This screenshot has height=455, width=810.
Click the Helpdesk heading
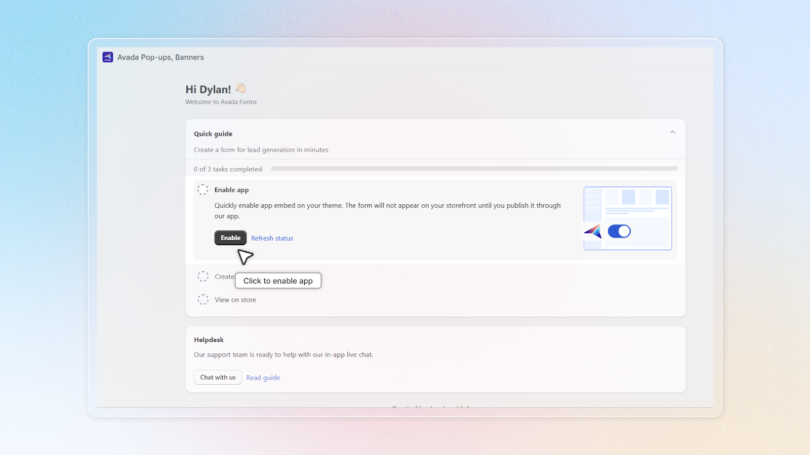tap(209, 340)
